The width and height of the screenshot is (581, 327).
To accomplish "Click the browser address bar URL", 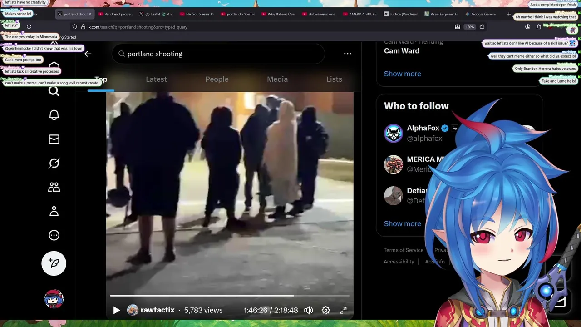I will pos(138,27).
